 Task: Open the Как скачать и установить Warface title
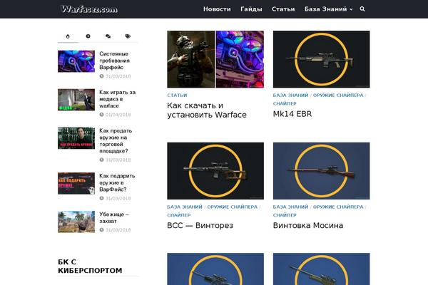207,110
